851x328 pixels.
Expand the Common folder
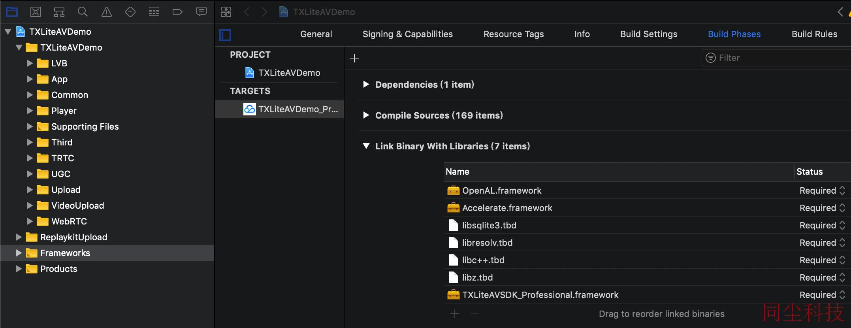[x=30, y=95]
